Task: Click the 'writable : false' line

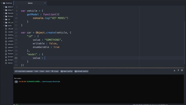Action: coord(45,43)
